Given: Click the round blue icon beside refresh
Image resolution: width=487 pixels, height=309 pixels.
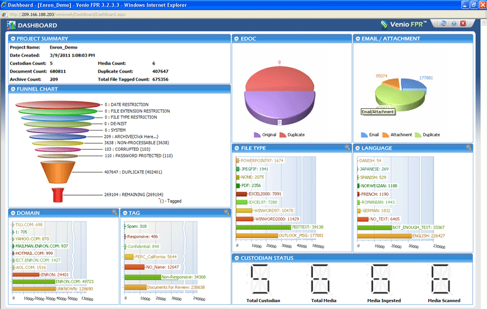Looking at the screenshot, I should click(454, 23).
